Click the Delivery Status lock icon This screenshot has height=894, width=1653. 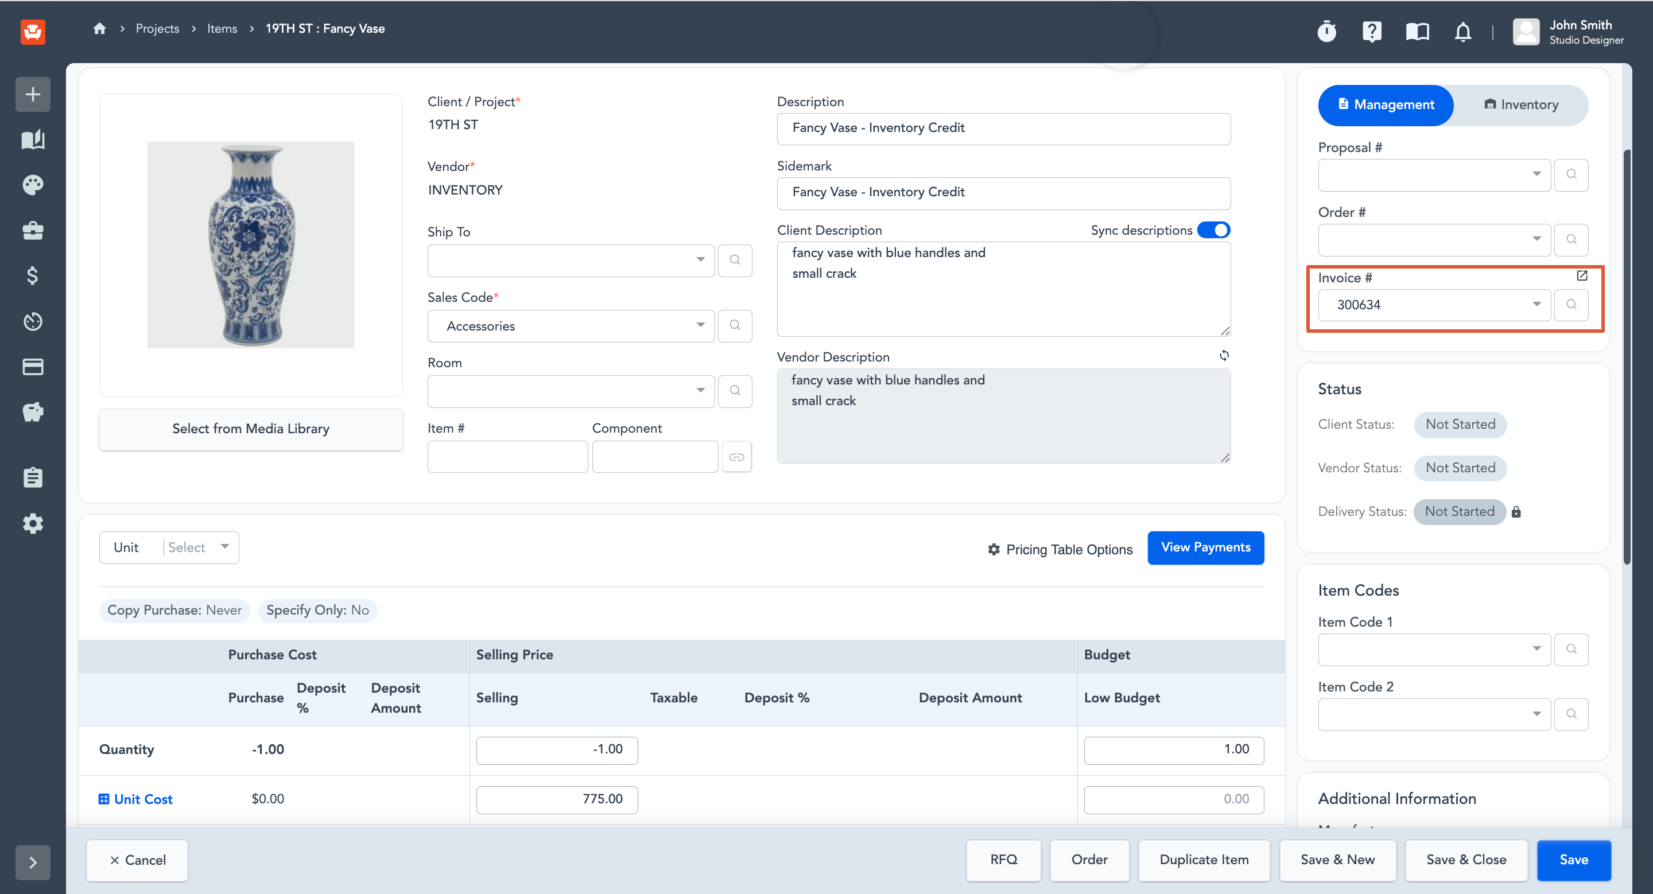1516,512
